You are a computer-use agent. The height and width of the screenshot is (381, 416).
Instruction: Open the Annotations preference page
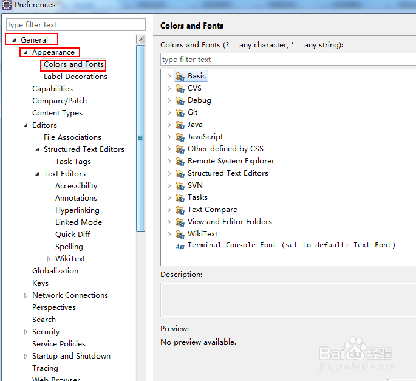click(76, 198)
